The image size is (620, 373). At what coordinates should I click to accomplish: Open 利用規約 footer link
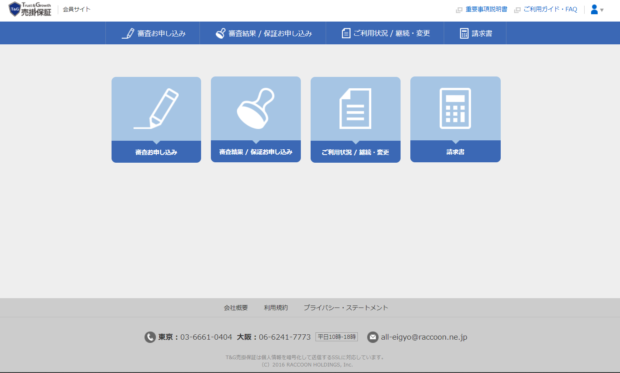[276, 308]
